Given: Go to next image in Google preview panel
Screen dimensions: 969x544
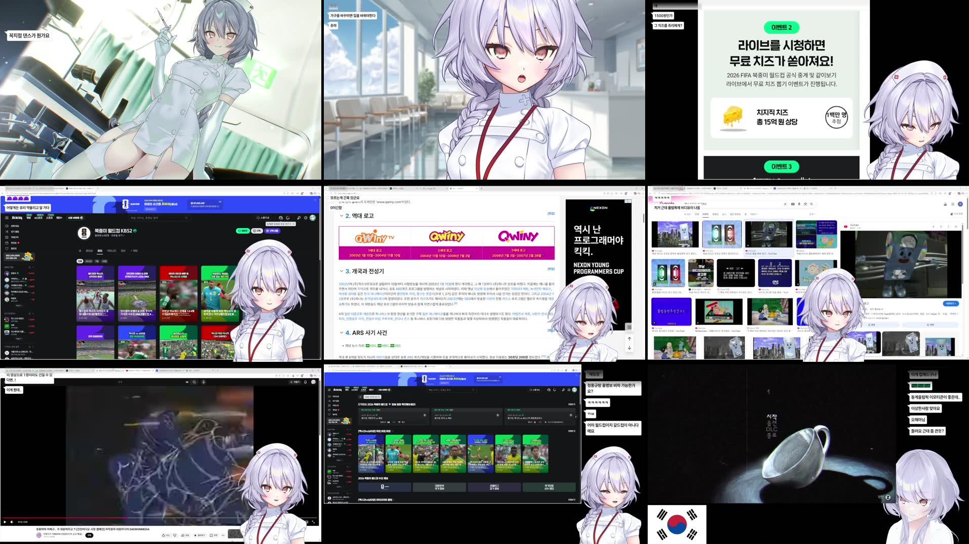Looking at the screenshot, I should pos(941,227).
